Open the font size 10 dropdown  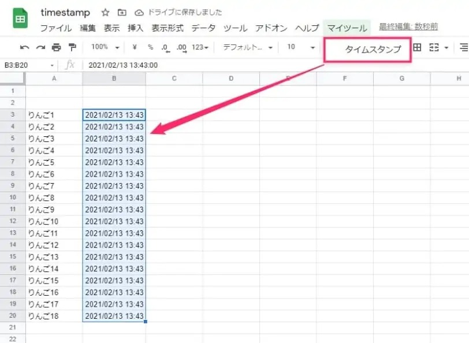[x=301, y=47]
